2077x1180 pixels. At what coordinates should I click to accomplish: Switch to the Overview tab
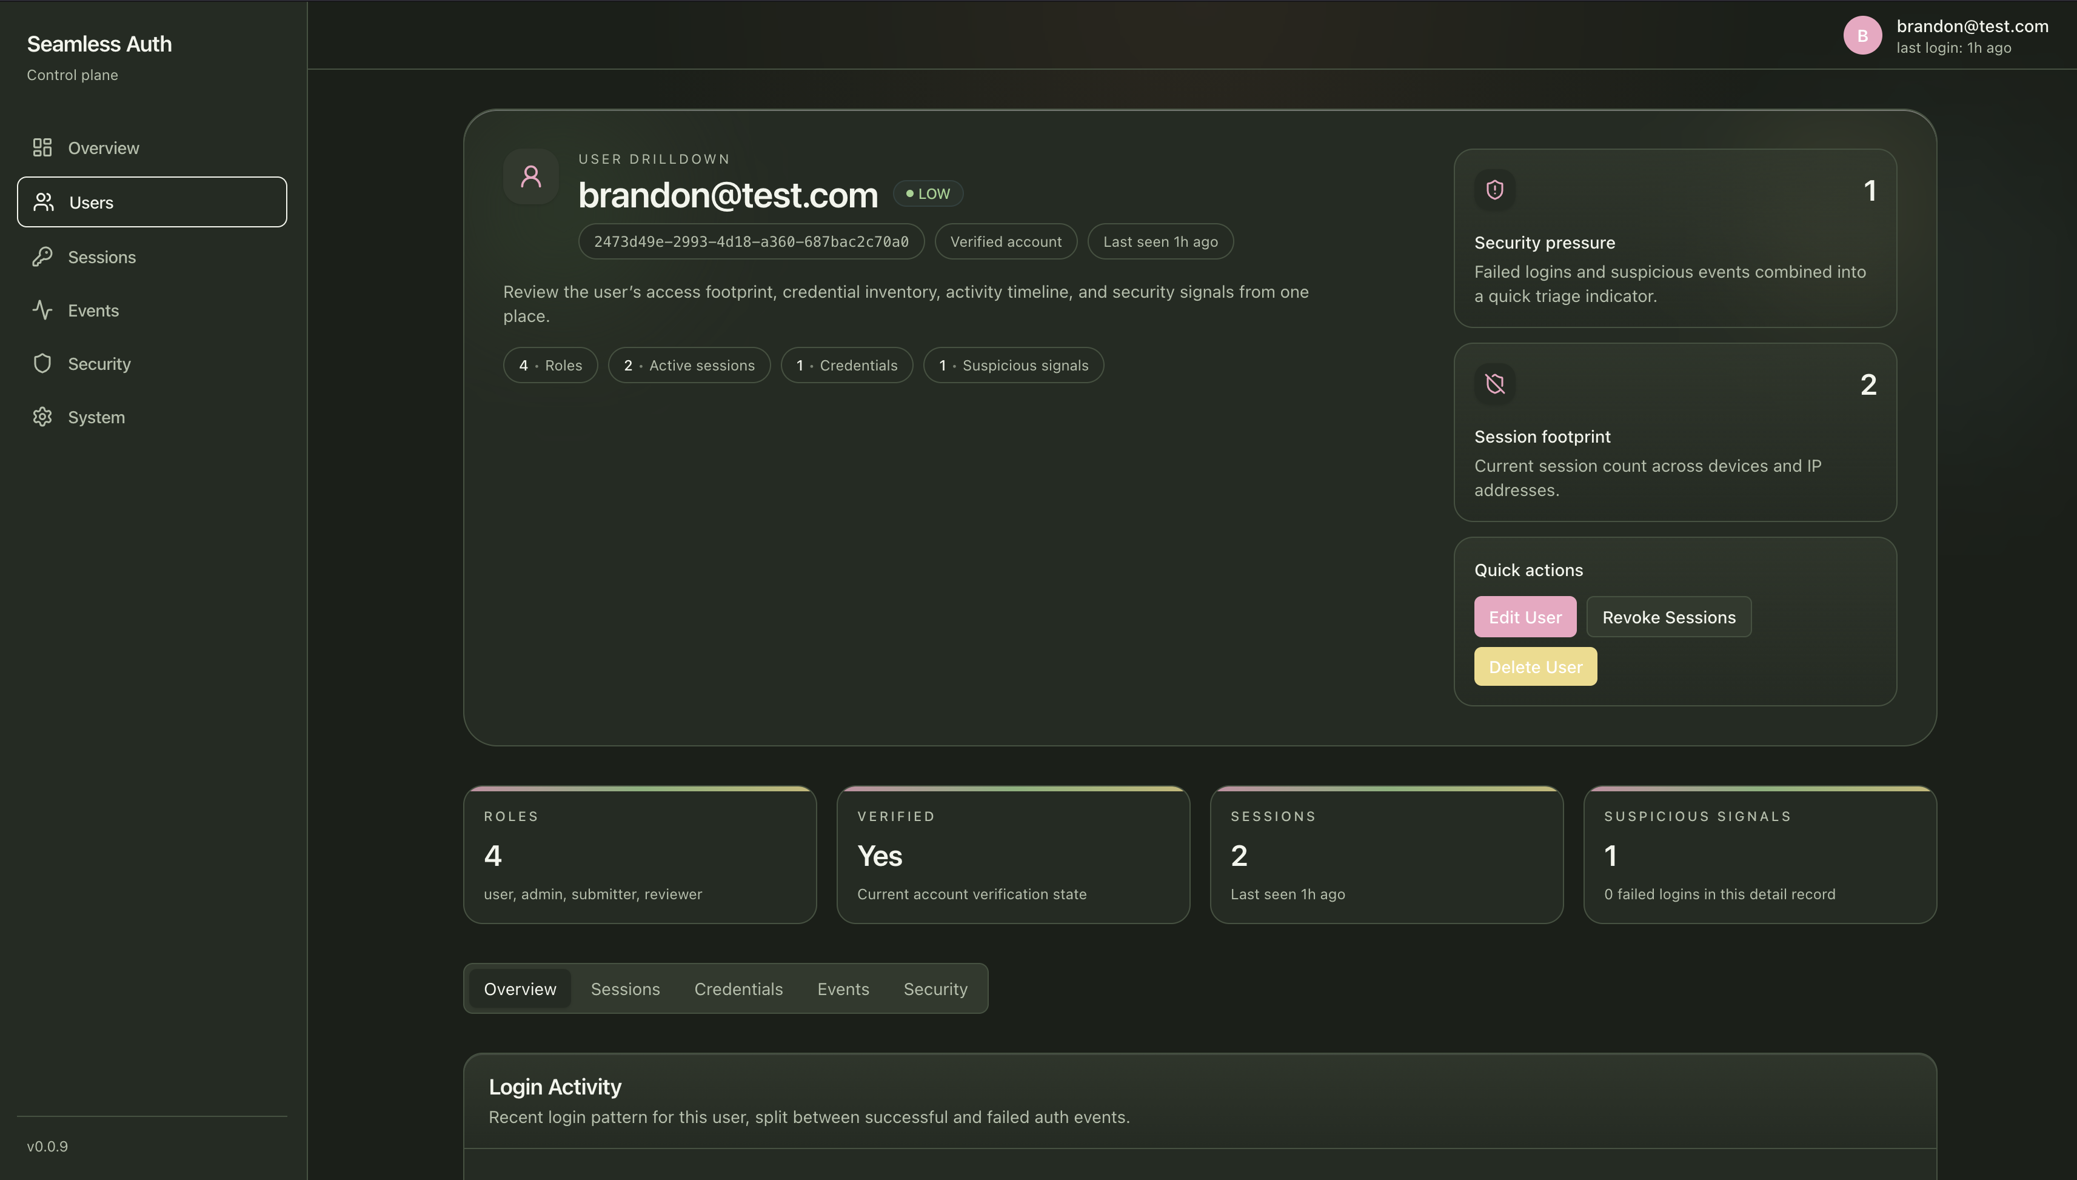pos(520,988)
